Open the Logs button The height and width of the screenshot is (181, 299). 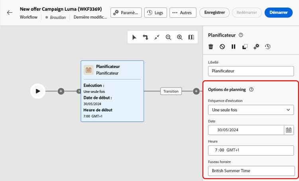click(155, 13)
